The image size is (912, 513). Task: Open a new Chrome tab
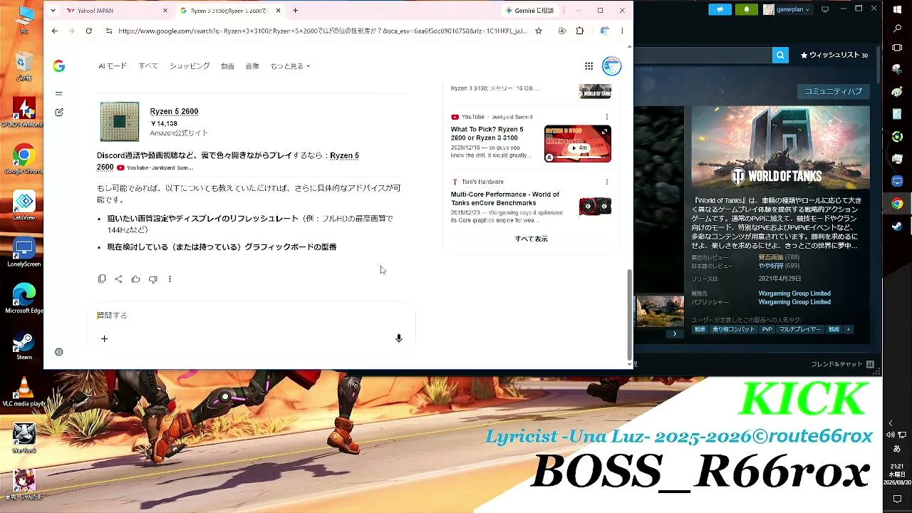tap(295, 11)
